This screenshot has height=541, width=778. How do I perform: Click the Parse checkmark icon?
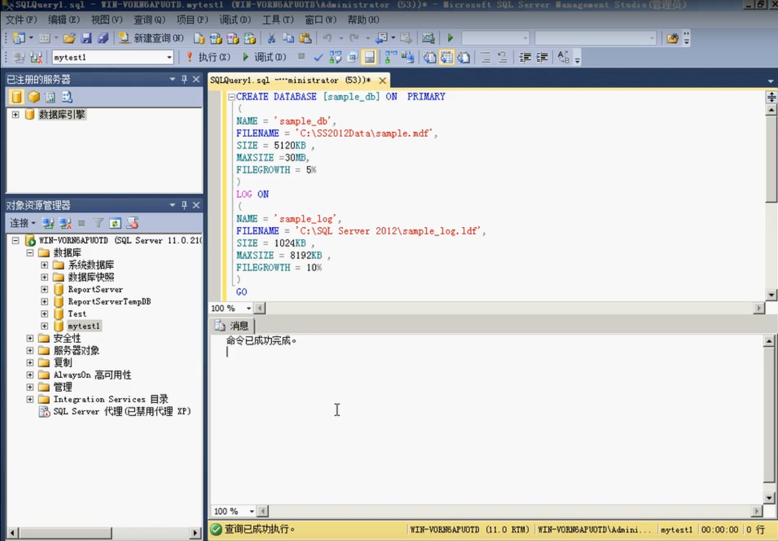pyautogui.click(x=318, y=58)
